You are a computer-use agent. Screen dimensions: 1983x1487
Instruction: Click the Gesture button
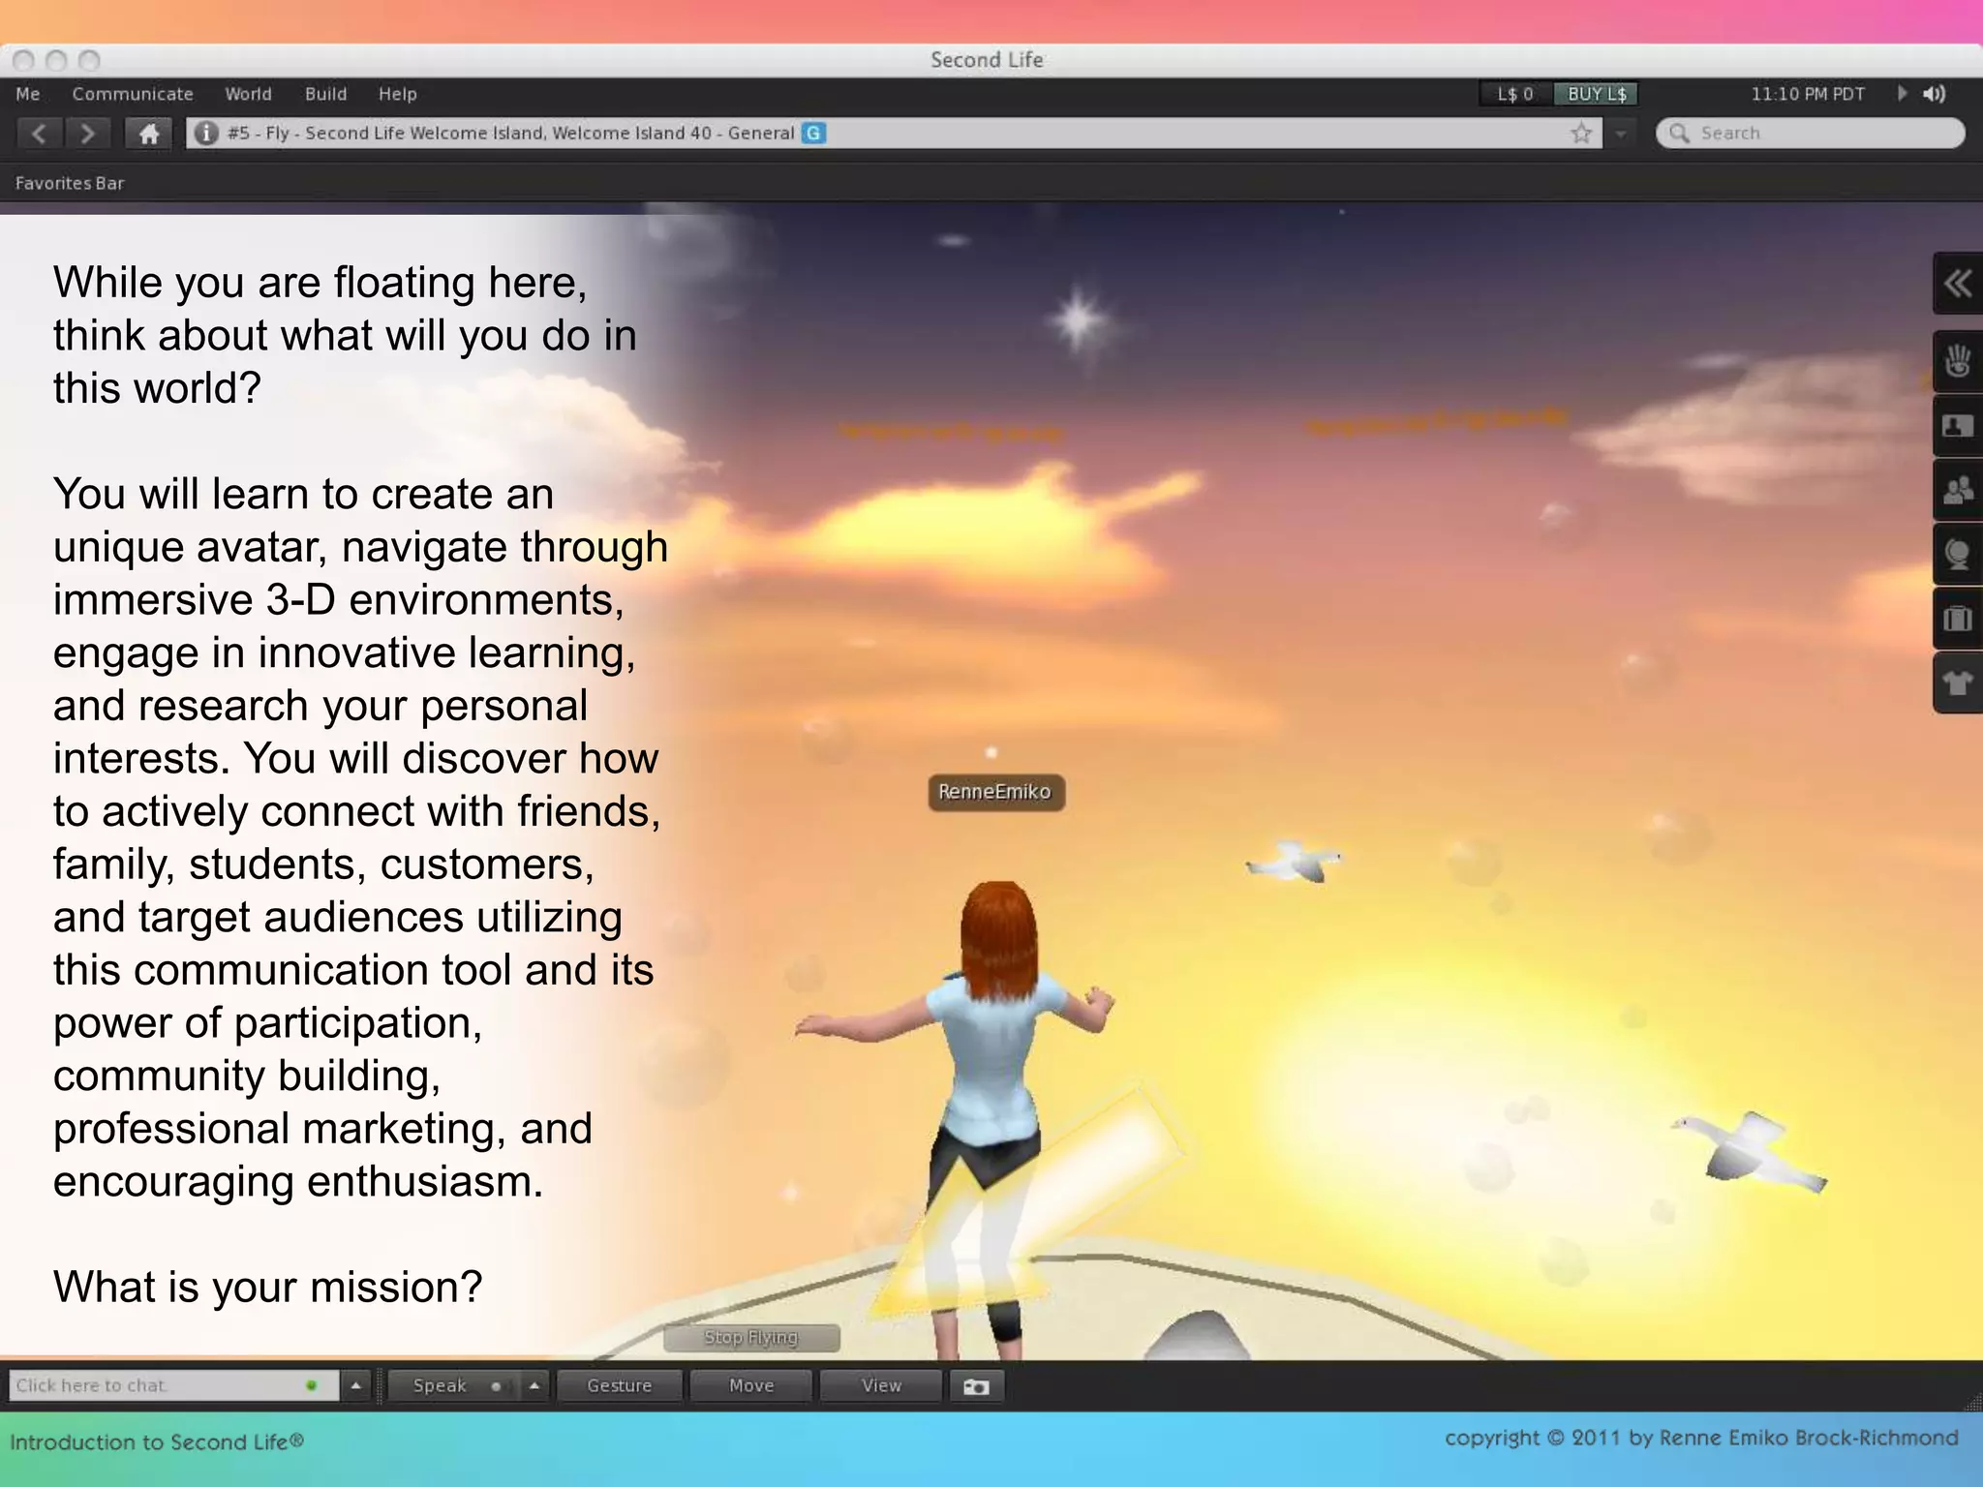point(620,1385)
